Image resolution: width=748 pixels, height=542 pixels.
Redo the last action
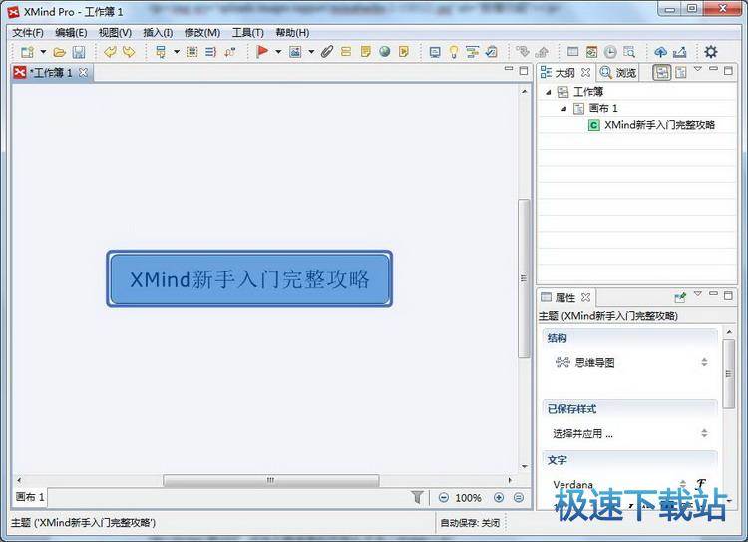point(129,51)
